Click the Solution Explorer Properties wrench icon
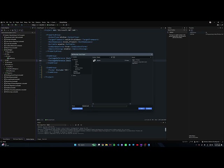 pyautogui.click(x=20, y=30)
